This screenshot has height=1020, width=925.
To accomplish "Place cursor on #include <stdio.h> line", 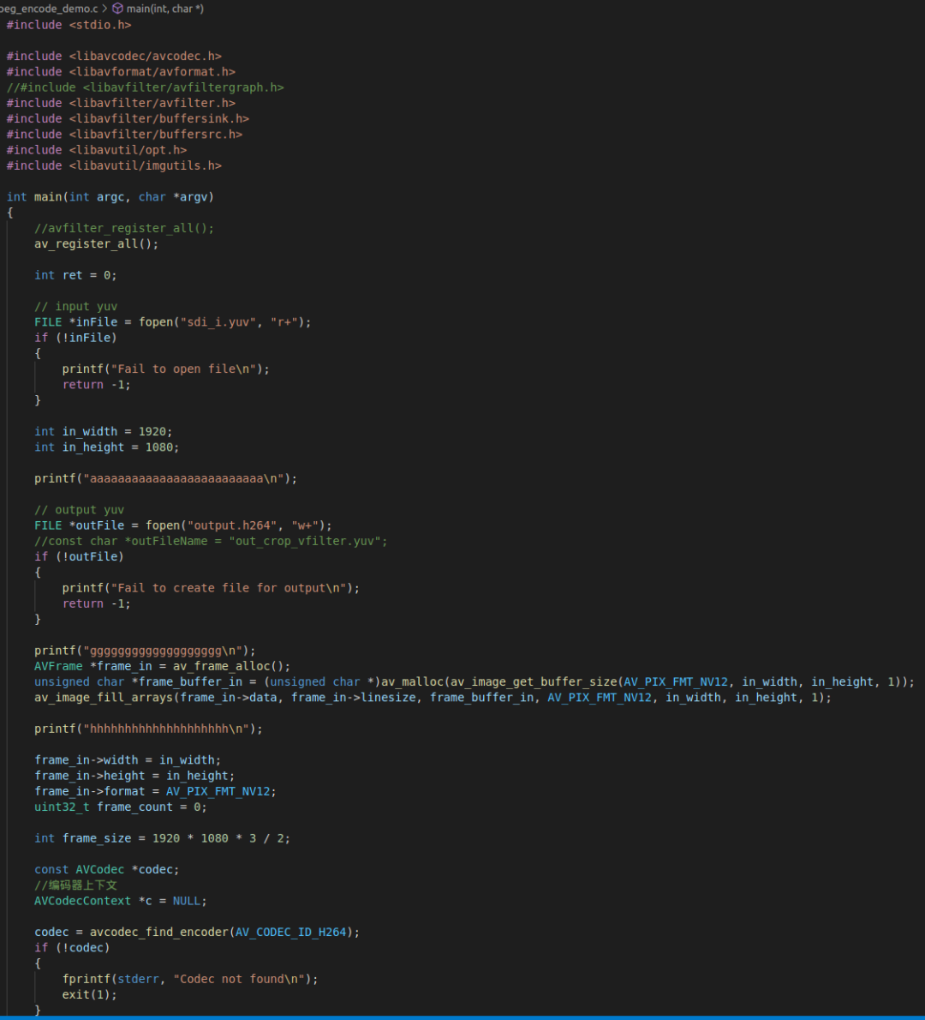I will 69,25.
